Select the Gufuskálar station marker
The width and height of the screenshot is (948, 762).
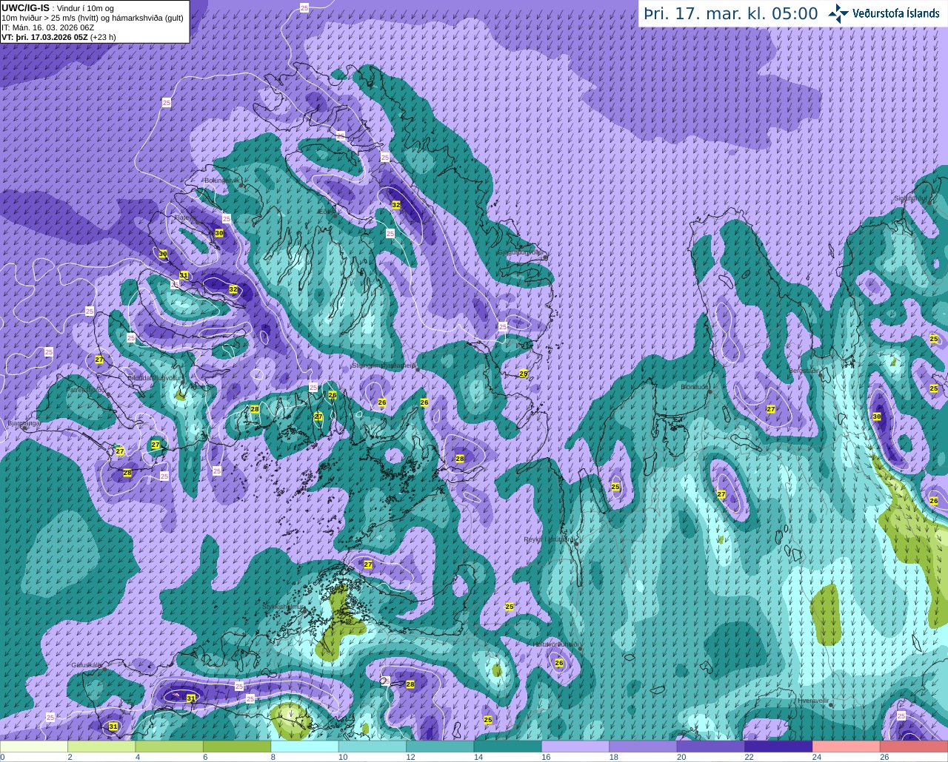[104, 669]
